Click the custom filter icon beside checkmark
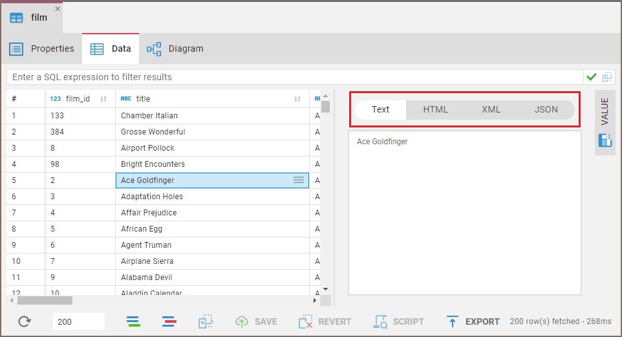The image size is (622, 337). coord(607,77)
